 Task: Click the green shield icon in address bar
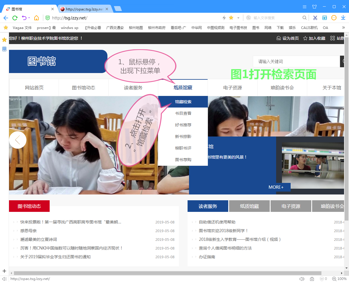click(47, 18)
